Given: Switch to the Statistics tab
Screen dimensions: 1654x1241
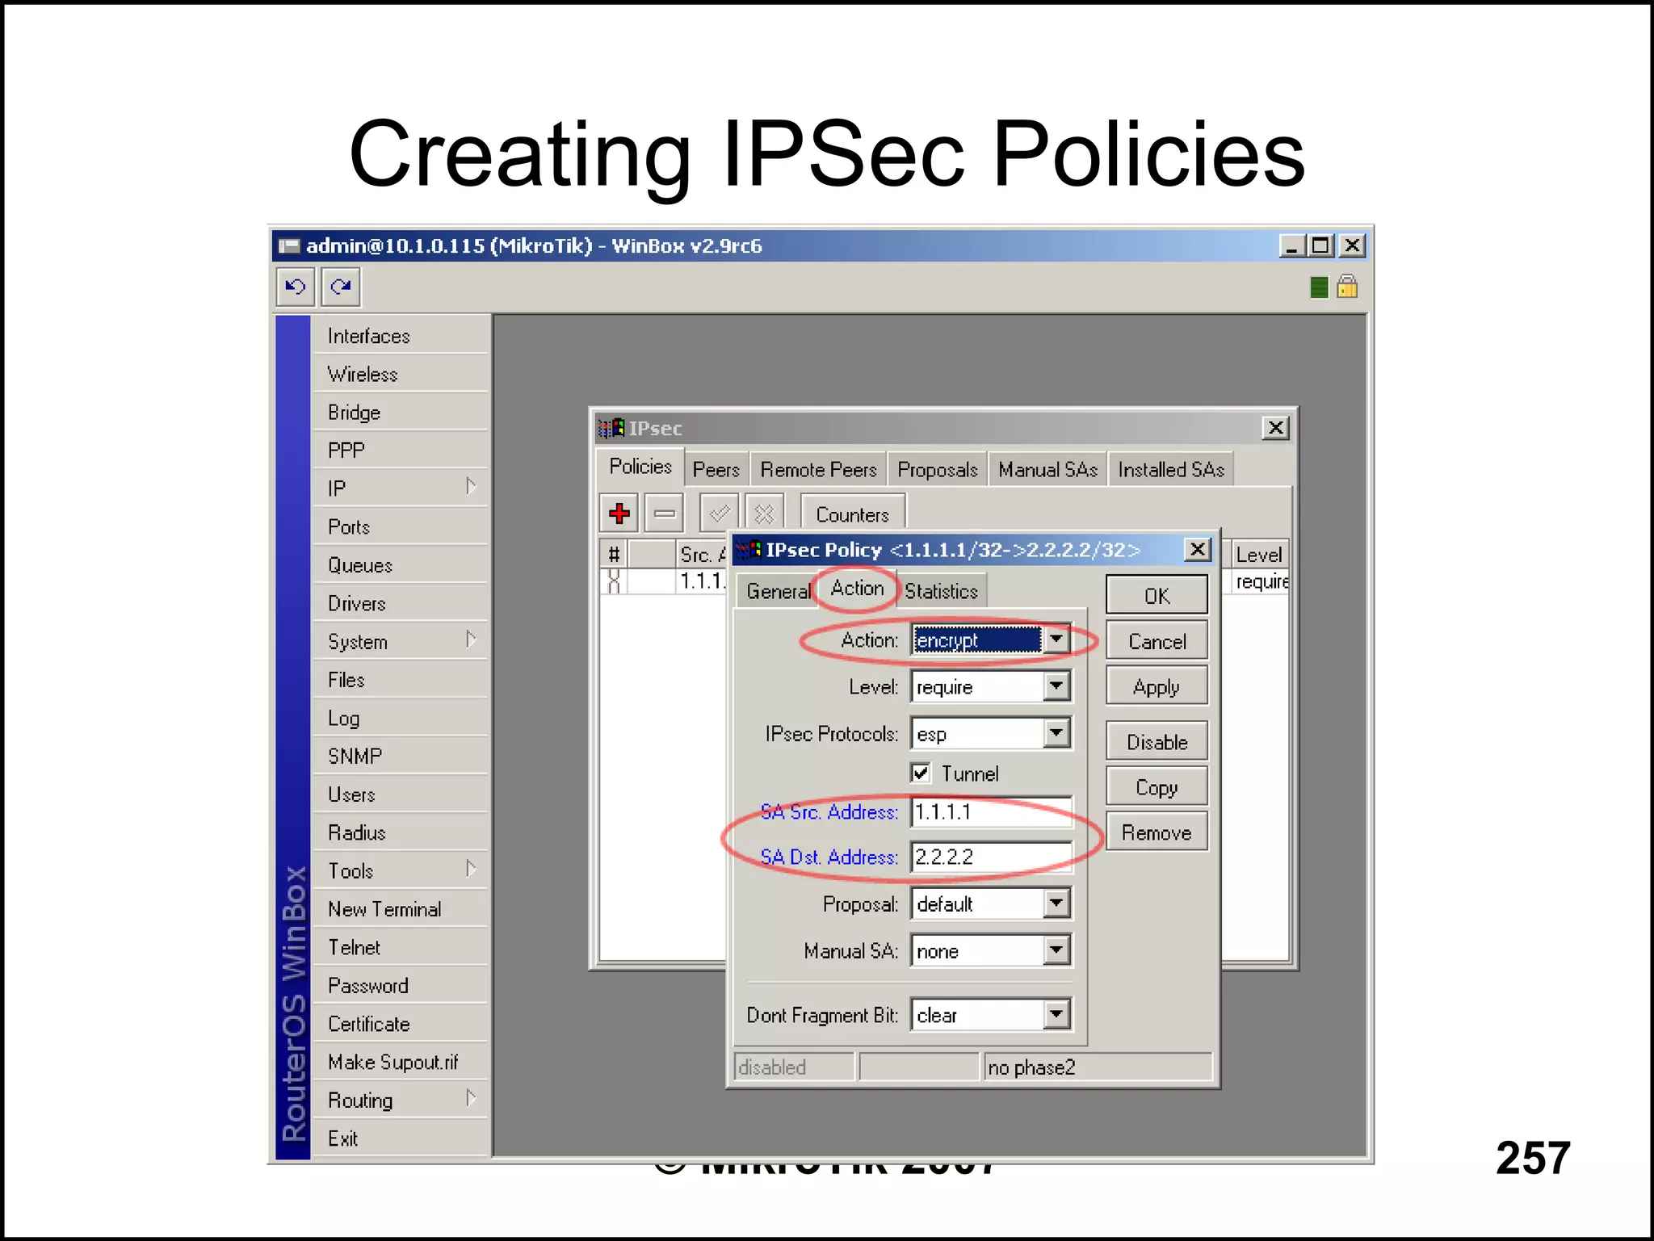Looking at the screenshot, I should click(x=941, y=591).
